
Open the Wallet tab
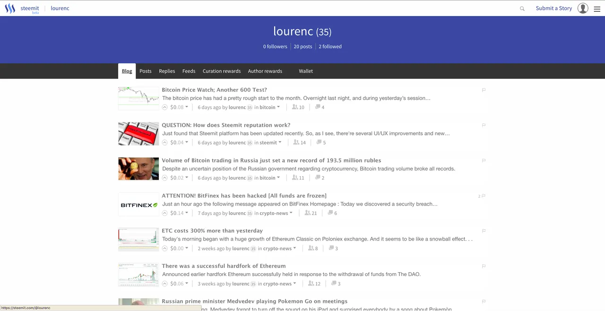point(306,71)
